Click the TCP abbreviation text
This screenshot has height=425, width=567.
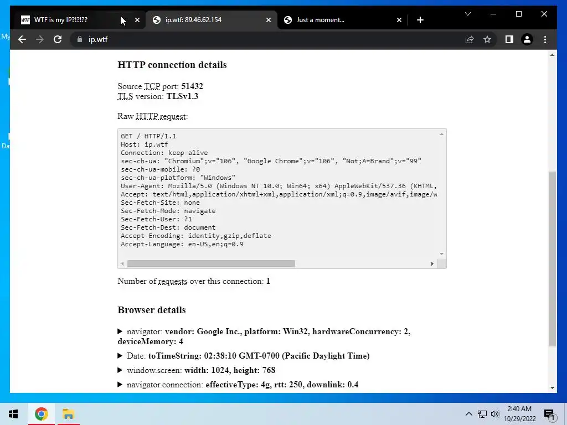click(x=152, y=86)
